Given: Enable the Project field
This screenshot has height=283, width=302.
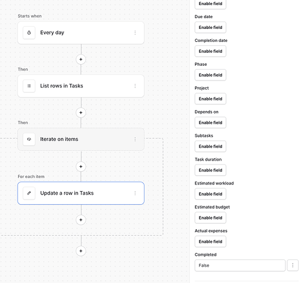Looking at the screenshot, I should pyautogui.click(x=210, y=99).
